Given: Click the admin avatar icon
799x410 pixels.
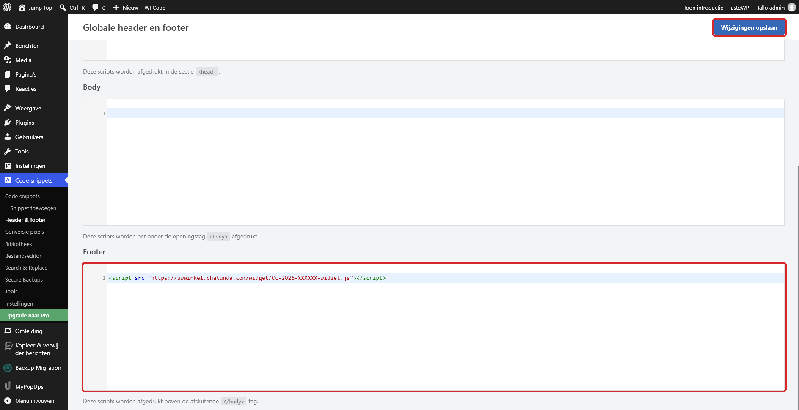Looking at the screenshot, I should (792, 7).
